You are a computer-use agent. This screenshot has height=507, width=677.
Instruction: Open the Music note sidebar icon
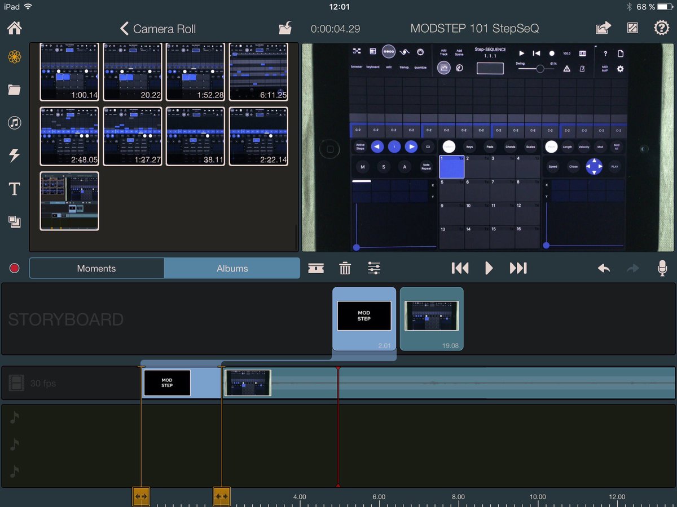coord(14,123)
